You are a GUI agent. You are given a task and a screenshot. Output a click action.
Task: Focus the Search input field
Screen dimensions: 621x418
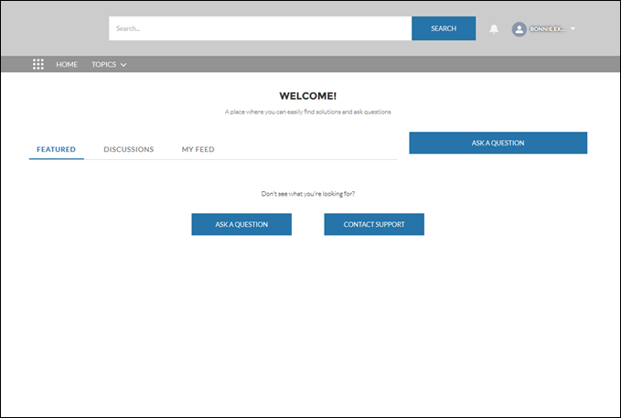[x=261, y=28]
